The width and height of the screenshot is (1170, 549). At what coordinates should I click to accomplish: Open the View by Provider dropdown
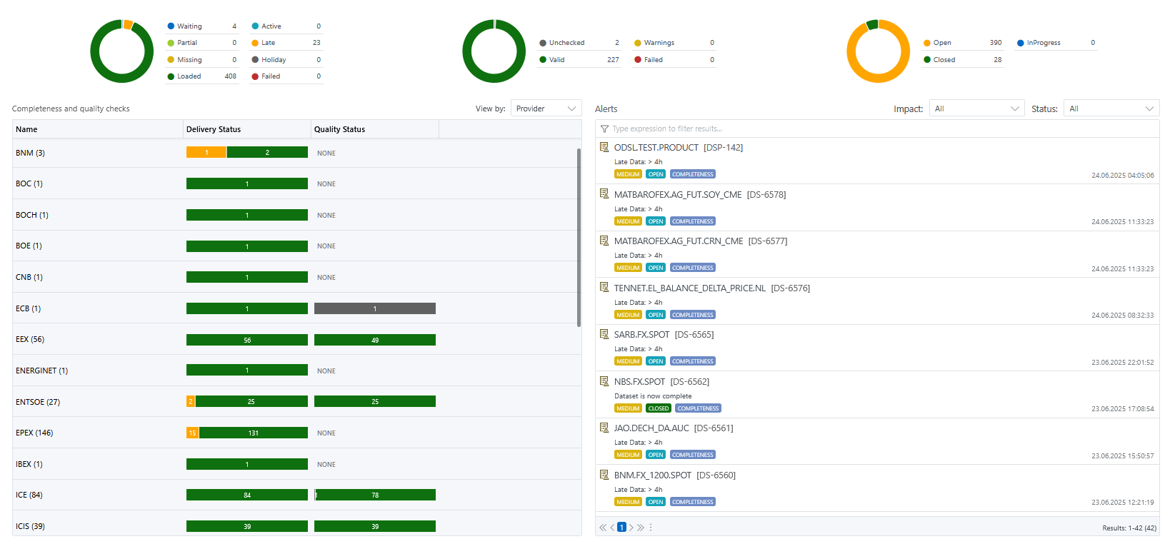(546, 109)
